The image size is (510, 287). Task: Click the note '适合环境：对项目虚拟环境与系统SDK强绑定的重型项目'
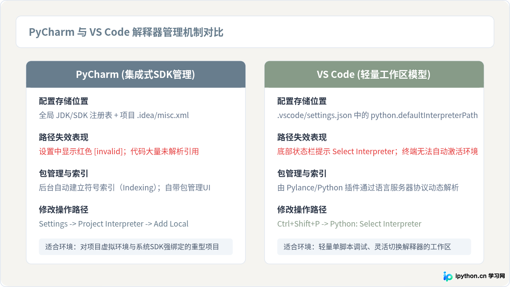pyautogui.click(x=136, y=247)
